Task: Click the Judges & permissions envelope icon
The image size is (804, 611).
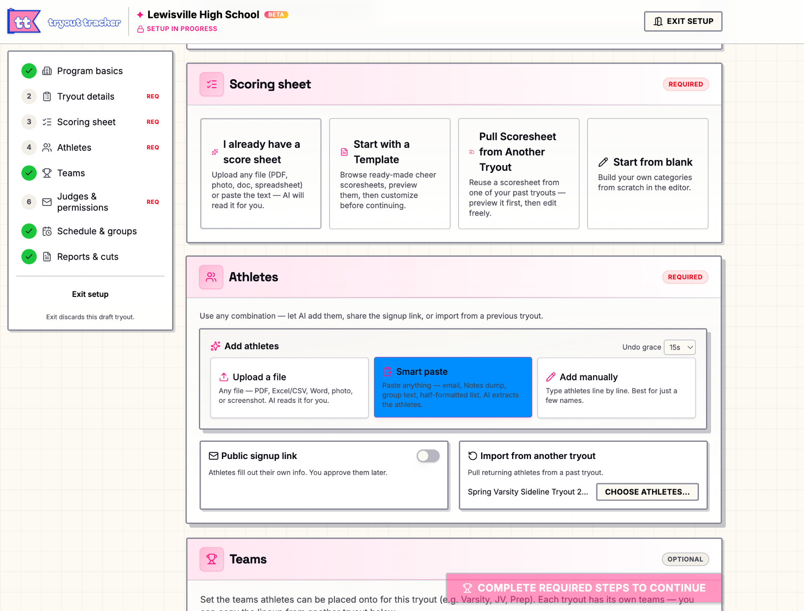Action: 47,202
